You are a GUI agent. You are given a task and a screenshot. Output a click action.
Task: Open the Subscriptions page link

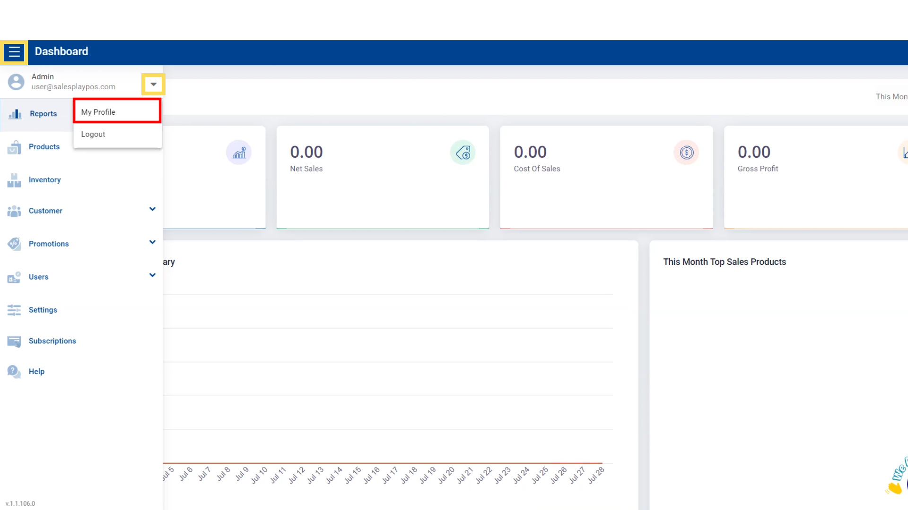tap(52, 341)
